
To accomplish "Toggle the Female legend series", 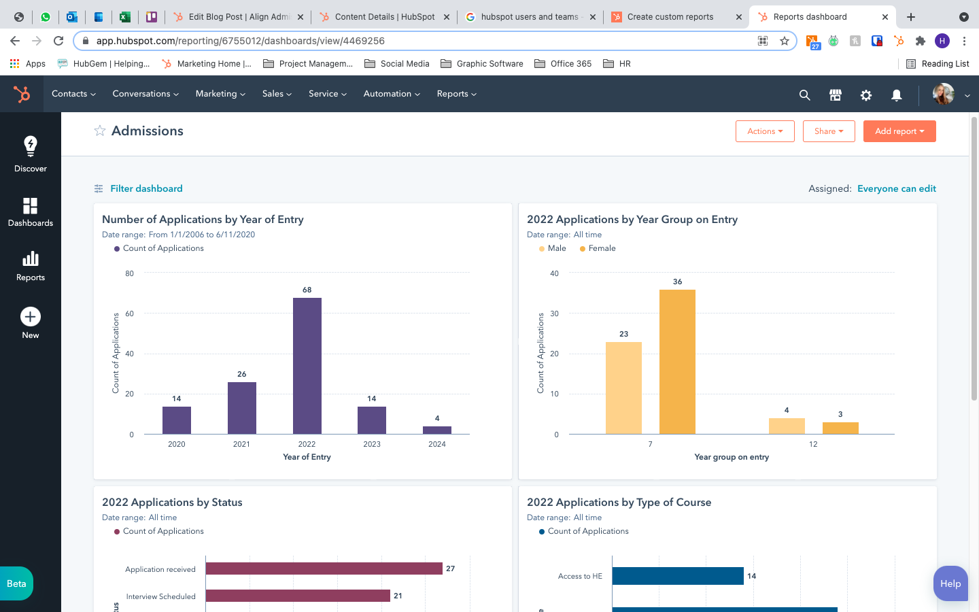I will coord(598,249).
